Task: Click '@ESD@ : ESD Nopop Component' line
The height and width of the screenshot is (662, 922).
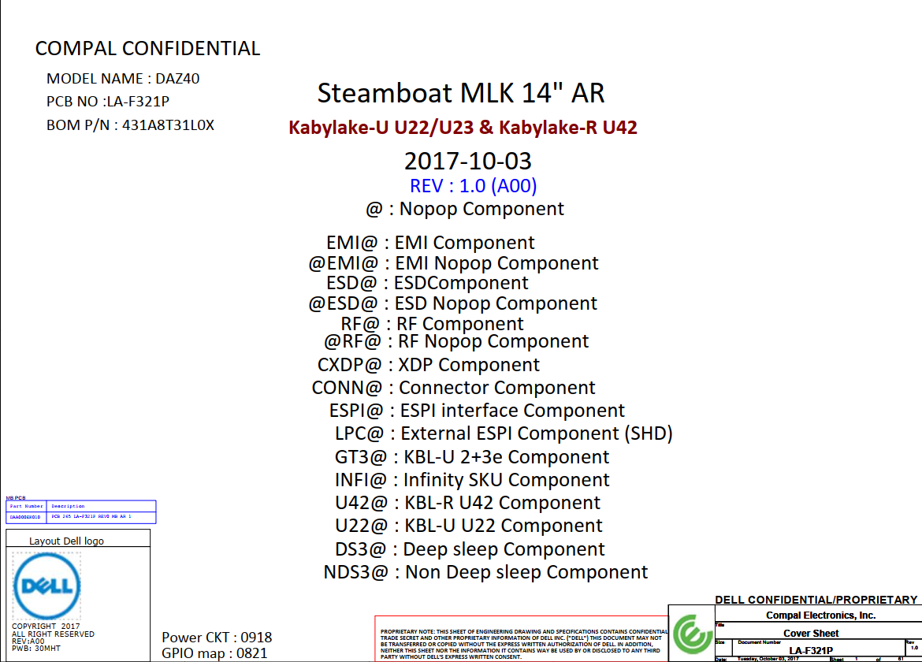Action: coord(453,303)
